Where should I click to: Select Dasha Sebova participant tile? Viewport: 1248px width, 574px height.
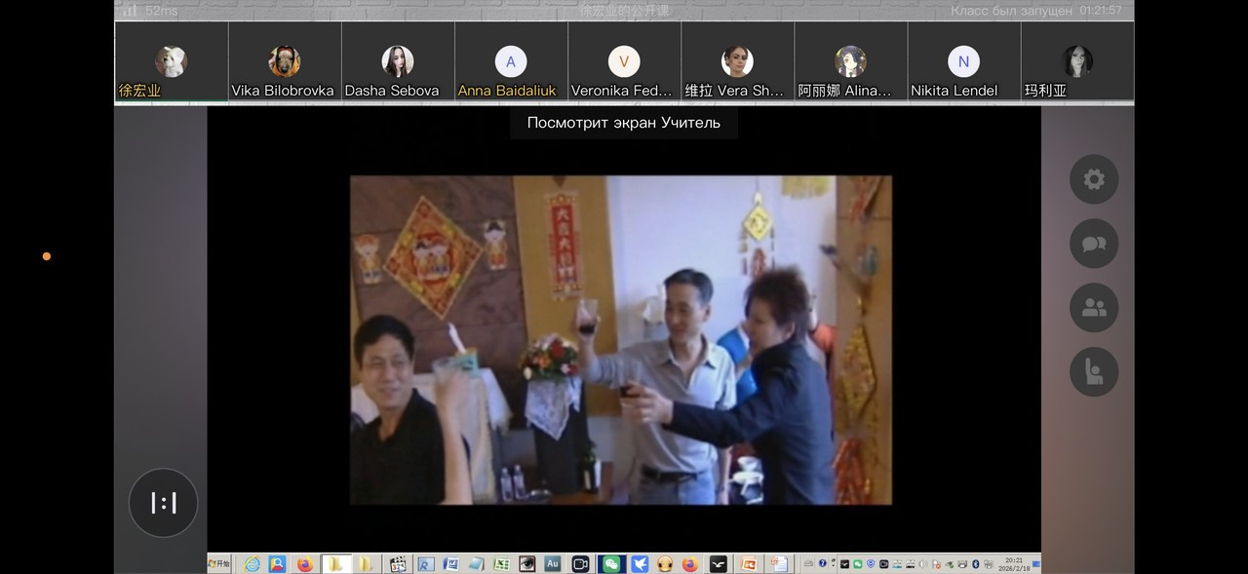tap(398, 61)
